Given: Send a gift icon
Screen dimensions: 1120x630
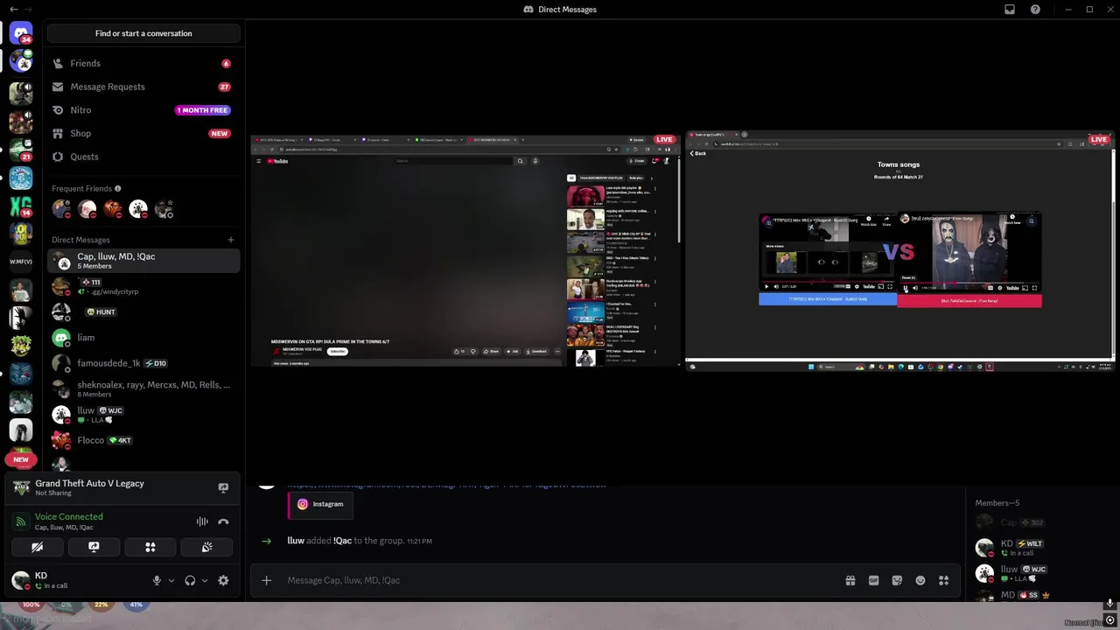Looking at the screenshot, I should (x=850, y=580).
